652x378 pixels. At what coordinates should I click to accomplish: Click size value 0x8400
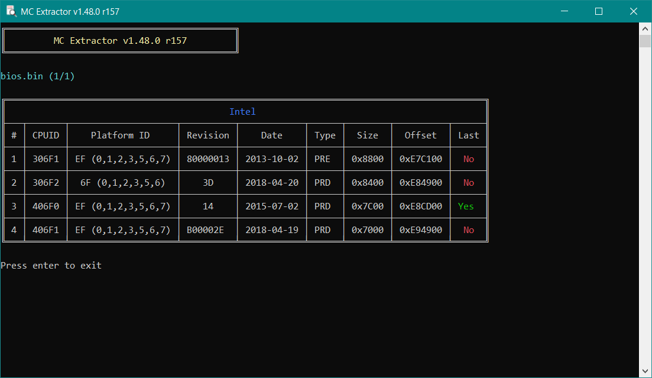tap(368, 183)
